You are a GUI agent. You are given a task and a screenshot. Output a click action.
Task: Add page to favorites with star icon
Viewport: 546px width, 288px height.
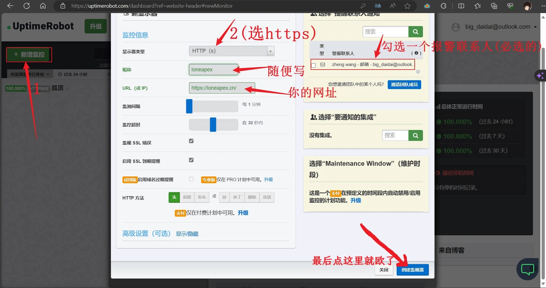(407, 6)
